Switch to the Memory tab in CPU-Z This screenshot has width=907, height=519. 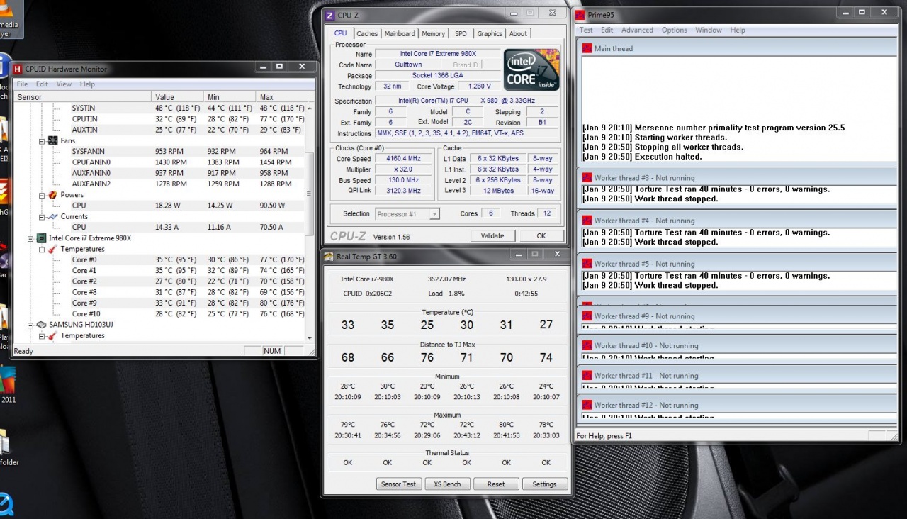(433, 33)
